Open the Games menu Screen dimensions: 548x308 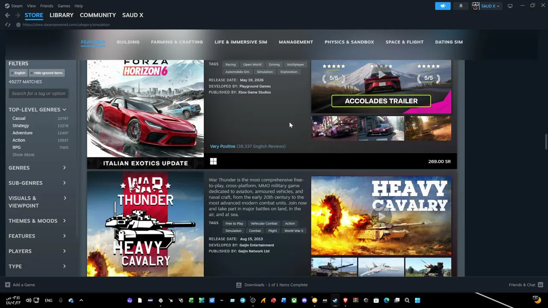(64, 6)
